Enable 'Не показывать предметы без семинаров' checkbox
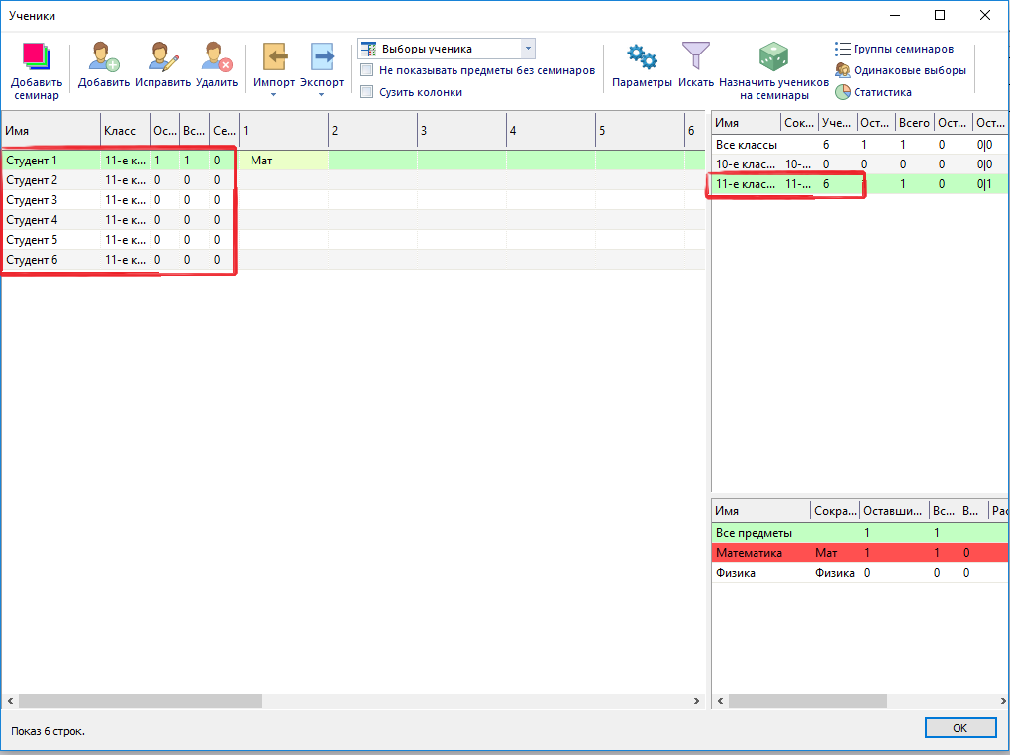 coord(367,70)
